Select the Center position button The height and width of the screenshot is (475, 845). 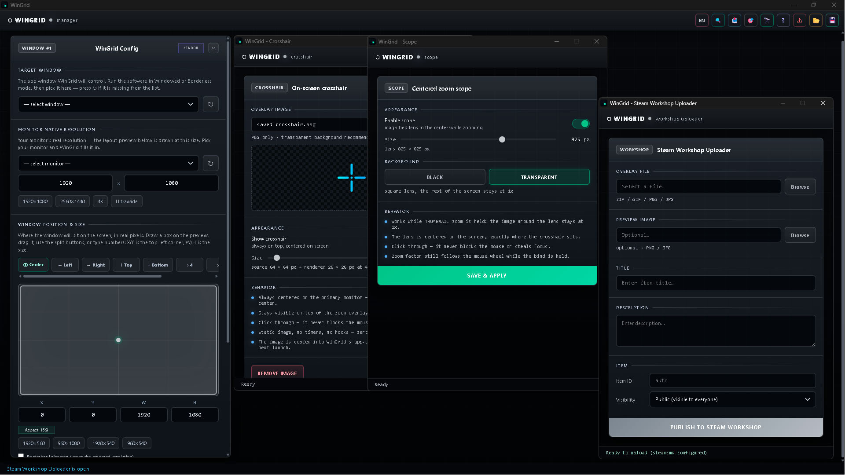[x=33, y=265]
